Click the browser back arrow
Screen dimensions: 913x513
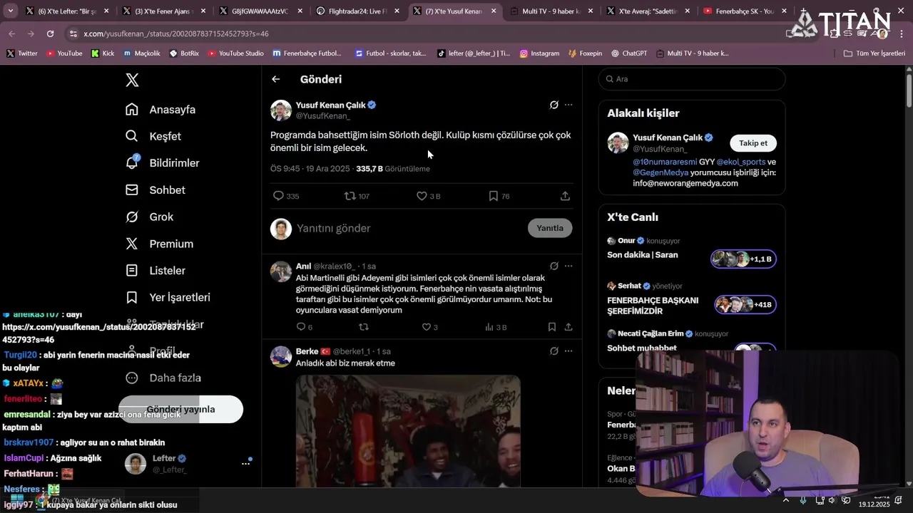click(x=12, y=33)
